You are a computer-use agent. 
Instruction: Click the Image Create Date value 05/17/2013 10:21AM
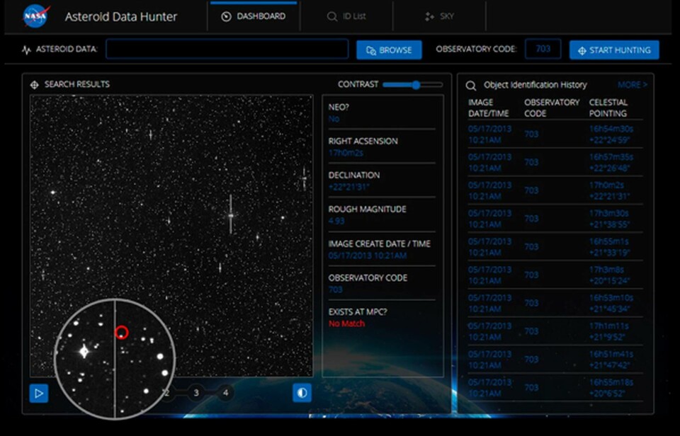pos(368,256)
